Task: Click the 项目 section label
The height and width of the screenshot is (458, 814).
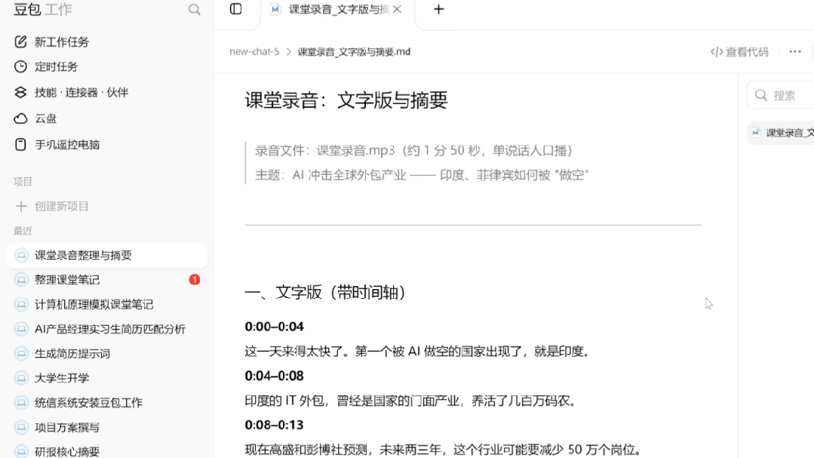Action: point(23,182)
